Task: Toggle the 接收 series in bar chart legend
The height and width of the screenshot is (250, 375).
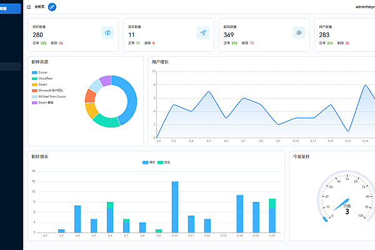Action: (x=149, y=162)
